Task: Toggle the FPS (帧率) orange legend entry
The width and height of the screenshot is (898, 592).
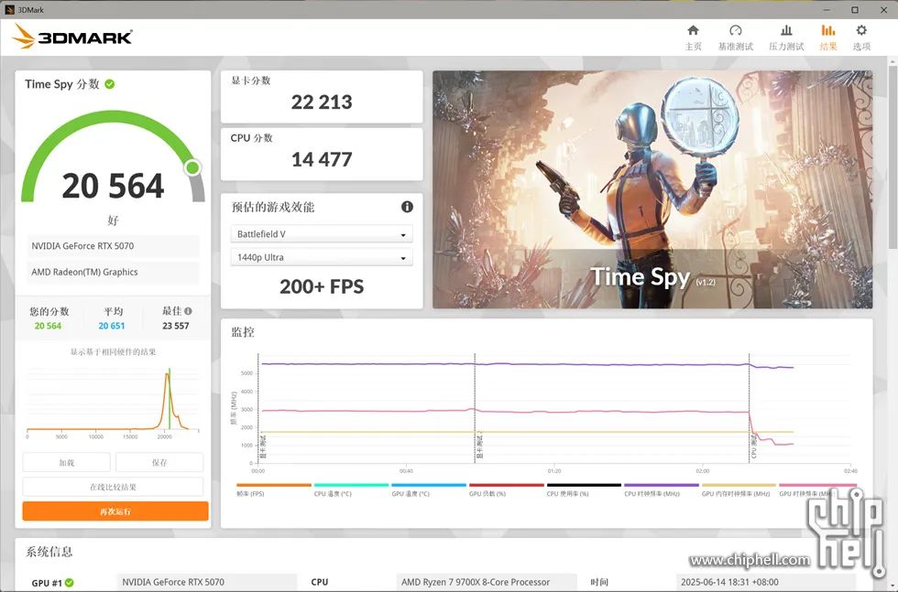Action: (273, 490)
